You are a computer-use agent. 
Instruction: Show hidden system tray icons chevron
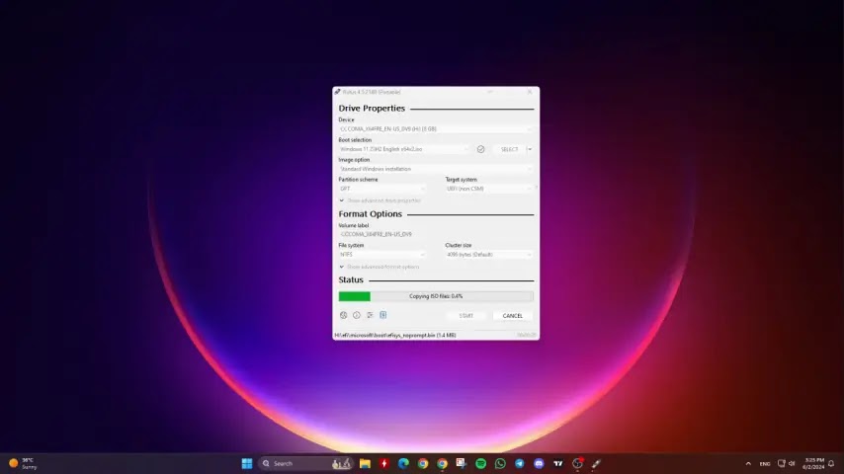click(748, 463)
